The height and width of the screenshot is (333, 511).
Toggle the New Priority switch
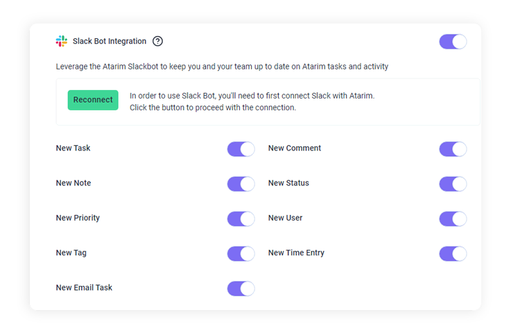241,219
